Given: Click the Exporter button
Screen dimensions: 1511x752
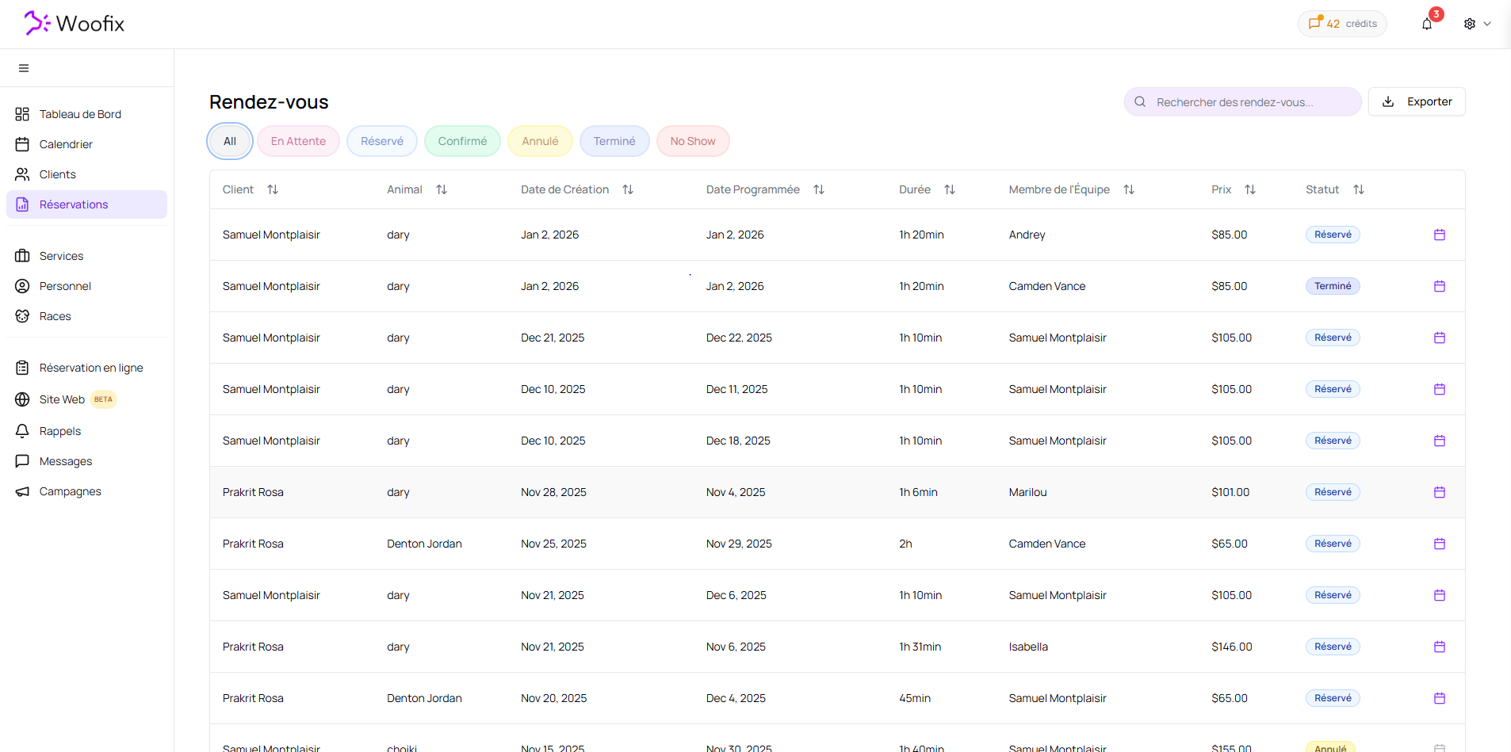Looking at the screenshot, I should tap(1416, 101).
